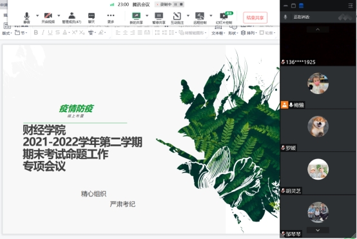Stop the meeting recording
Screen dimensions: 357x239
pos(181,5)
